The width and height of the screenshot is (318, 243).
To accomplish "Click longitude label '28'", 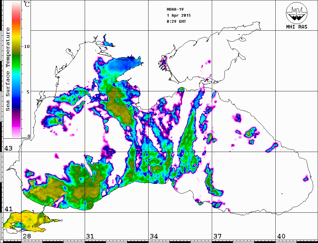I will [27, 236].
